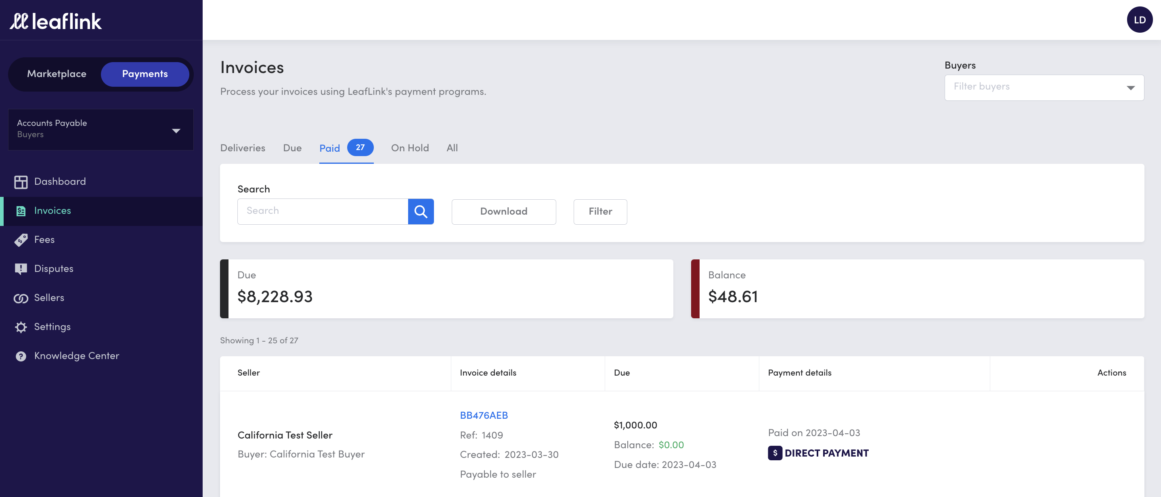Click the Balance $48.61 summary card
This screenshot has height=497, width=1161.
click(917, 289)
